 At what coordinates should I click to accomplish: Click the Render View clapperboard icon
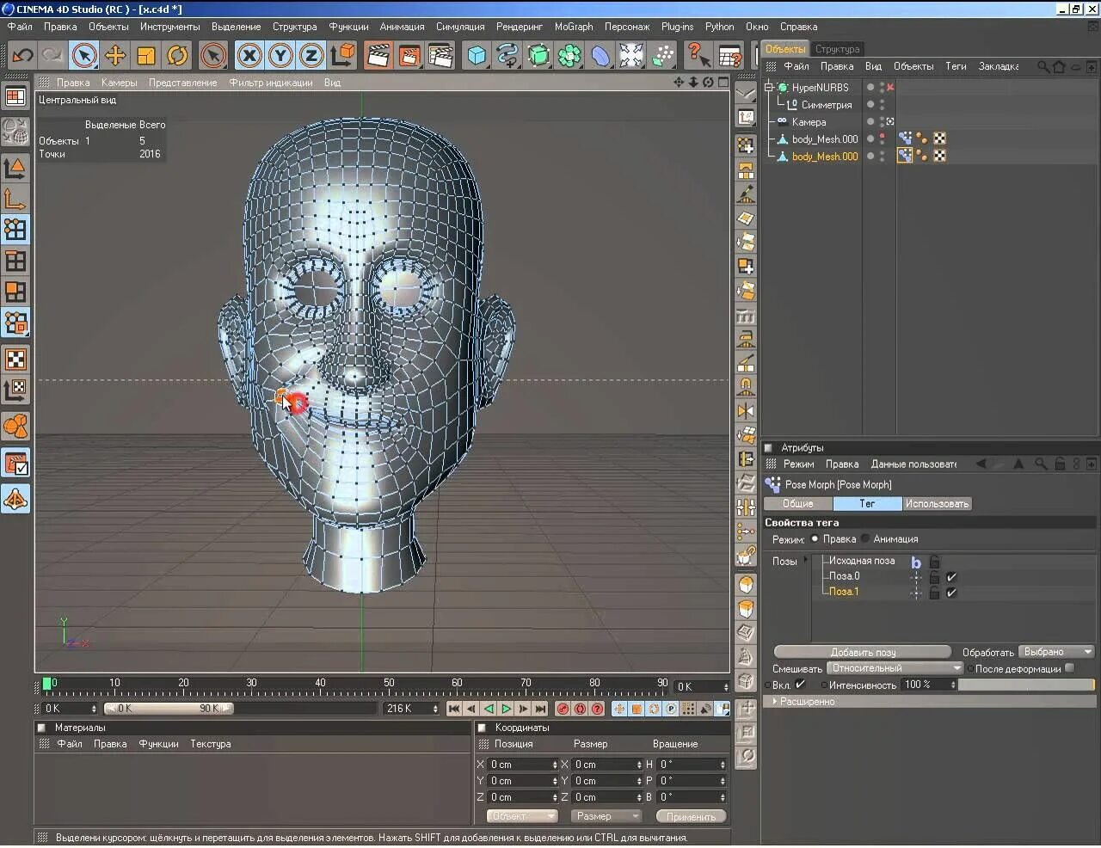pos(378,56)
